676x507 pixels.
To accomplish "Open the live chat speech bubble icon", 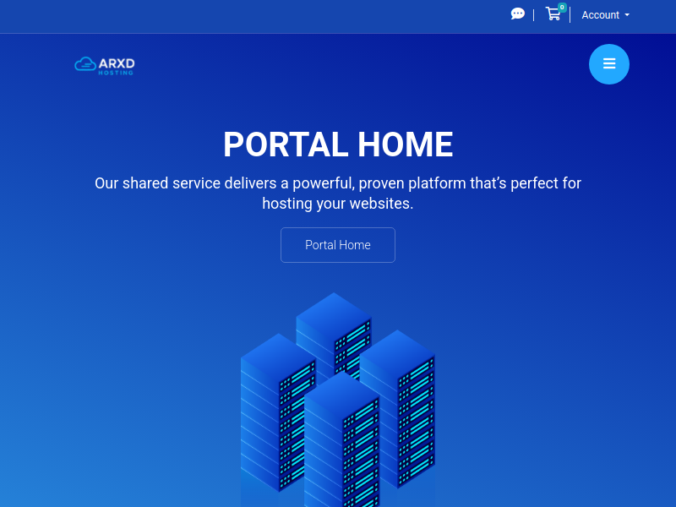I will pos(518,14).
